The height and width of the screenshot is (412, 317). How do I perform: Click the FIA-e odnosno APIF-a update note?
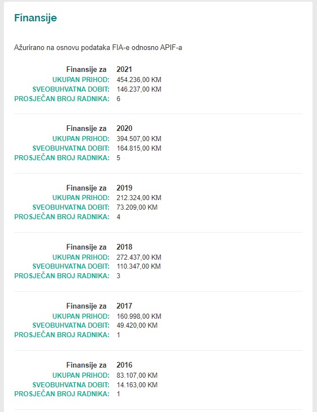pyautogui.click(x=98, y=48)
